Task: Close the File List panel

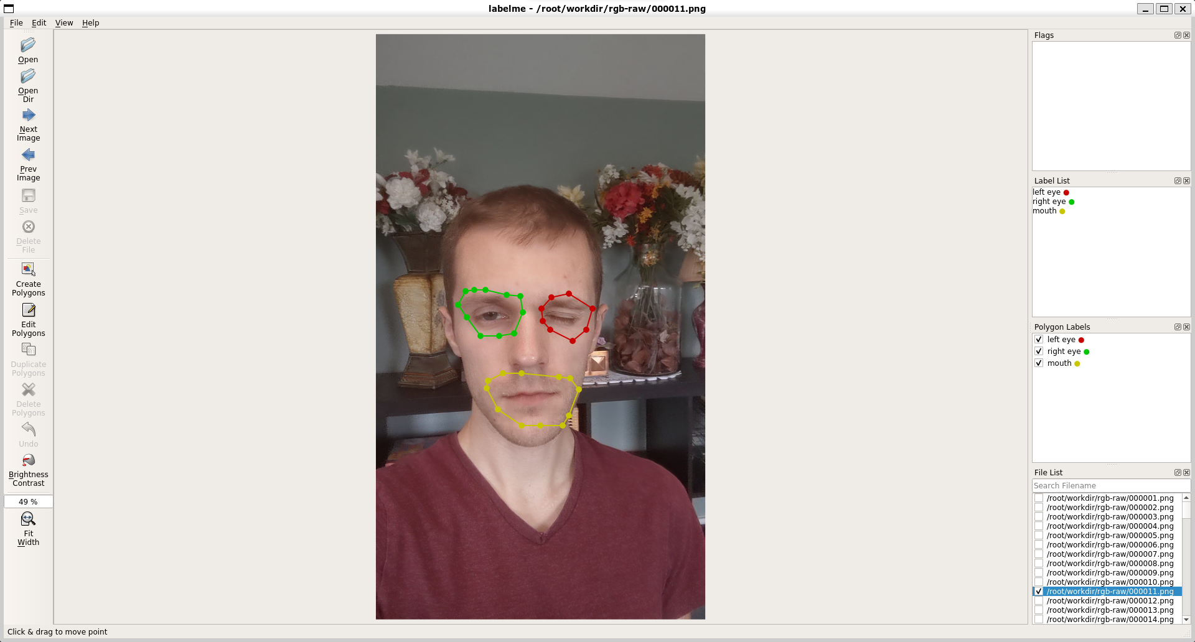Action: tap(1186, 473)
